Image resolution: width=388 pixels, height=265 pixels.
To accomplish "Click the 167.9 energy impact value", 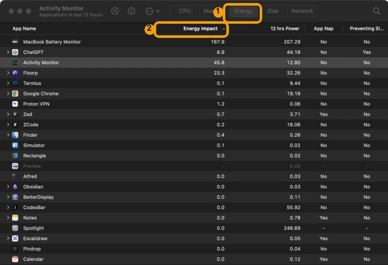I will click(218, 42).
